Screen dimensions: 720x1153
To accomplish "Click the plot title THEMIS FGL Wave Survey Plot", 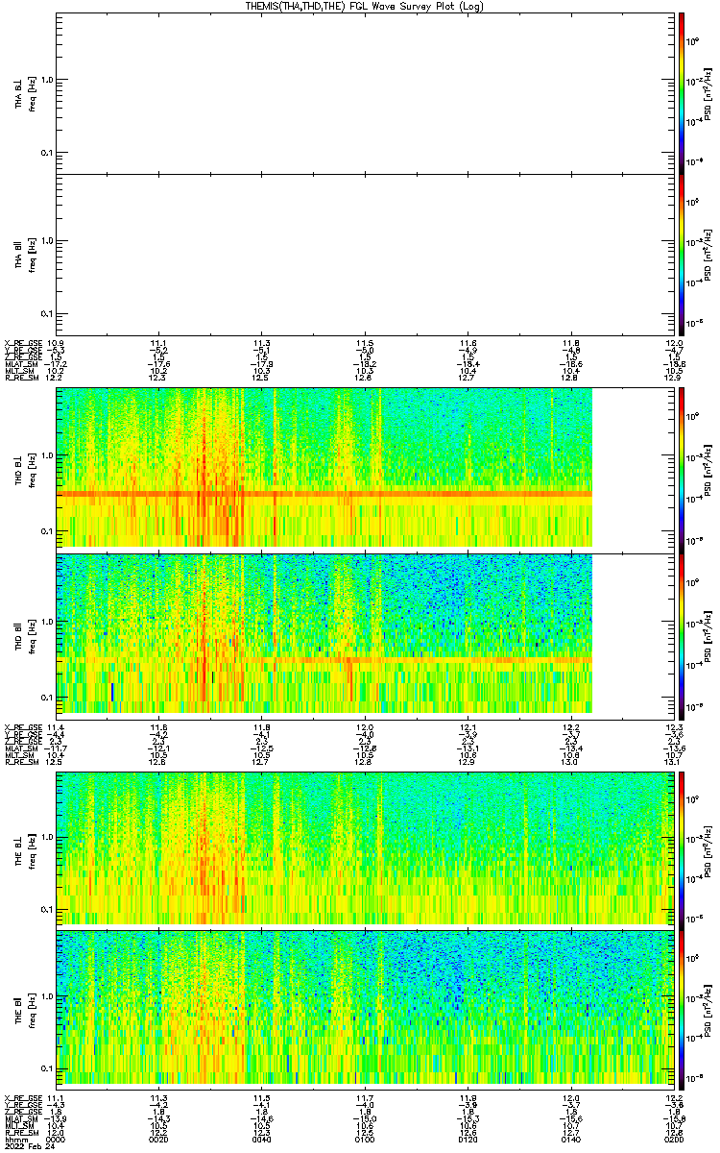I will click(364, 6).
